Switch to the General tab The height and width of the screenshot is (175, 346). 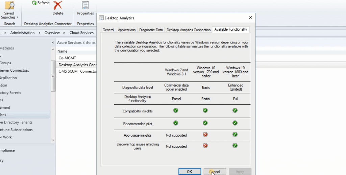(108, 30)
